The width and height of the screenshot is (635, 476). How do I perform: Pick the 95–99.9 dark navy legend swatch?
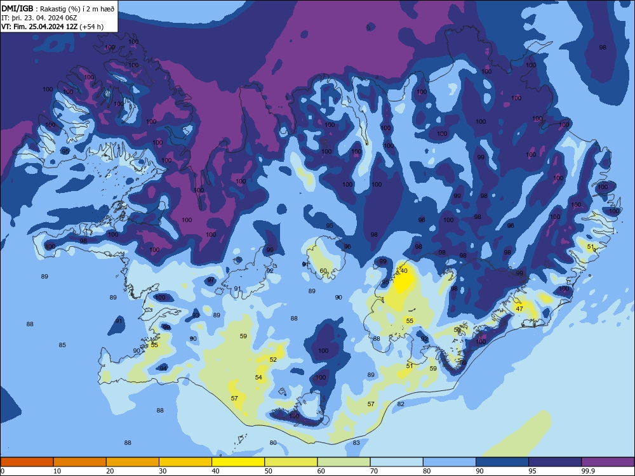pos(555,462)
